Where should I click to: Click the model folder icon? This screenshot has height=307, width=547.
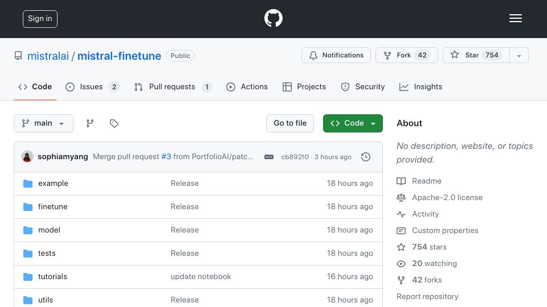[28, 230]
